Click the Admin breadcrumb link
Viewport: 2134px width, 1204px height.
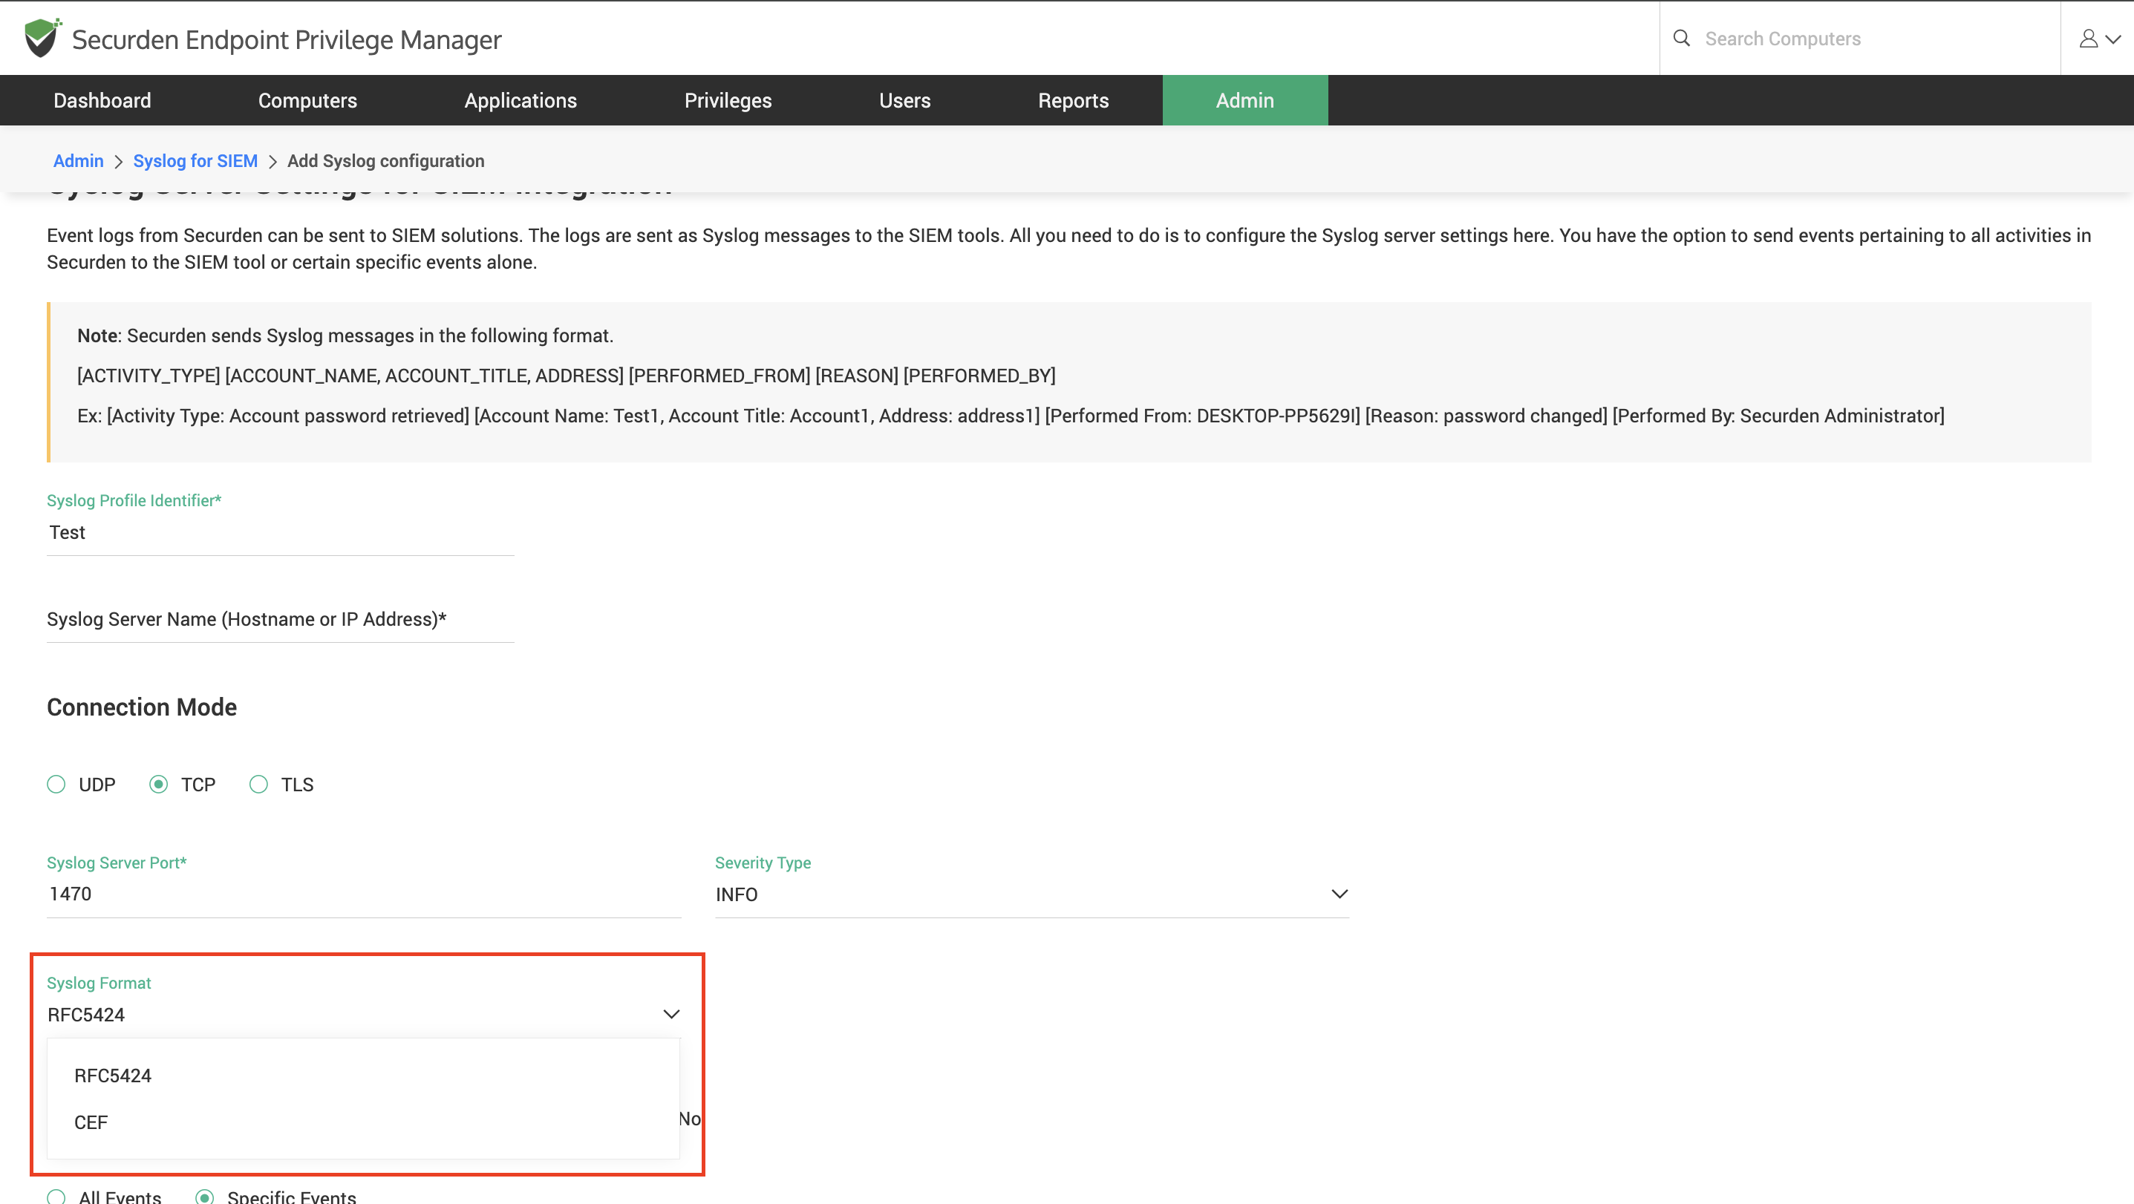point(78,160)
